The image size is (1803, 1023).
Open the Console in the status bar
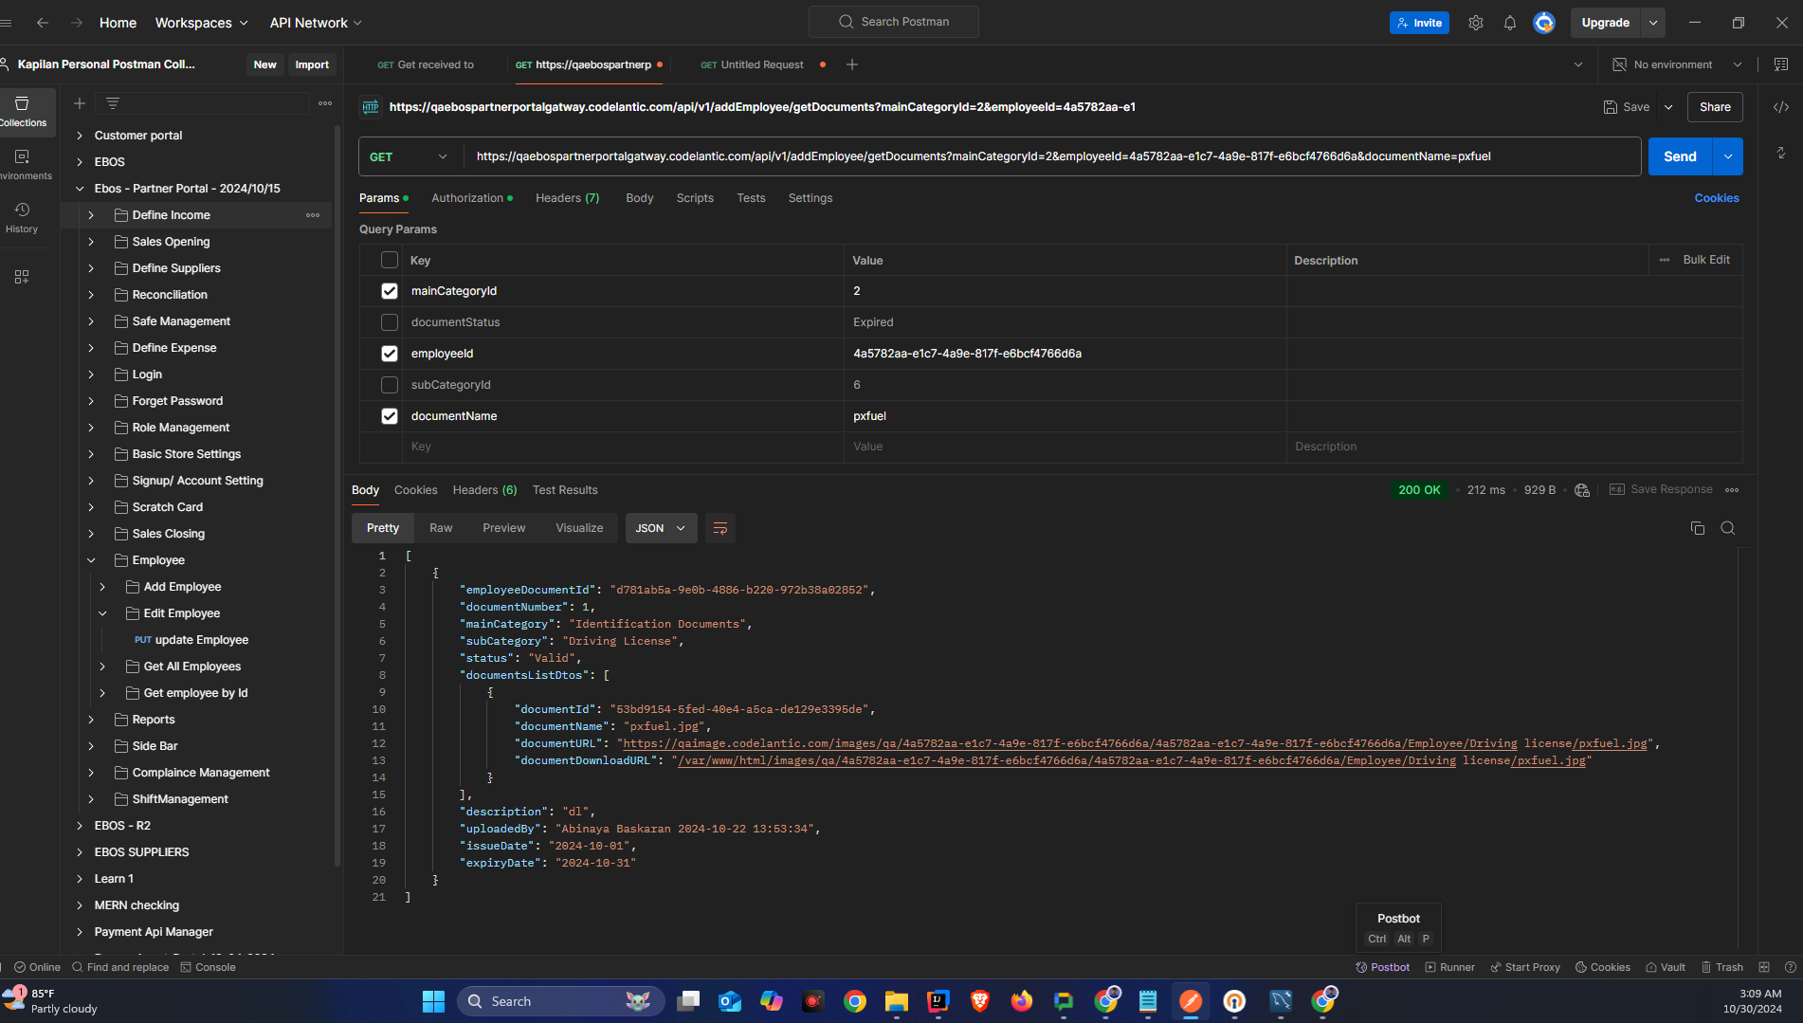coord(209,967)
